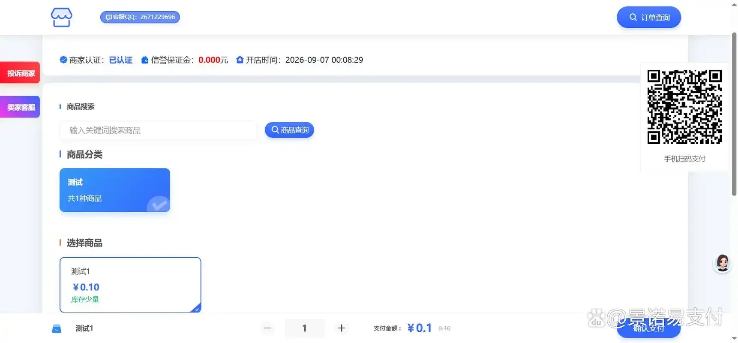Select the 测试1 product card priced ¥0.10
This screenshot has height=343, width=738.
pos(130,285)
